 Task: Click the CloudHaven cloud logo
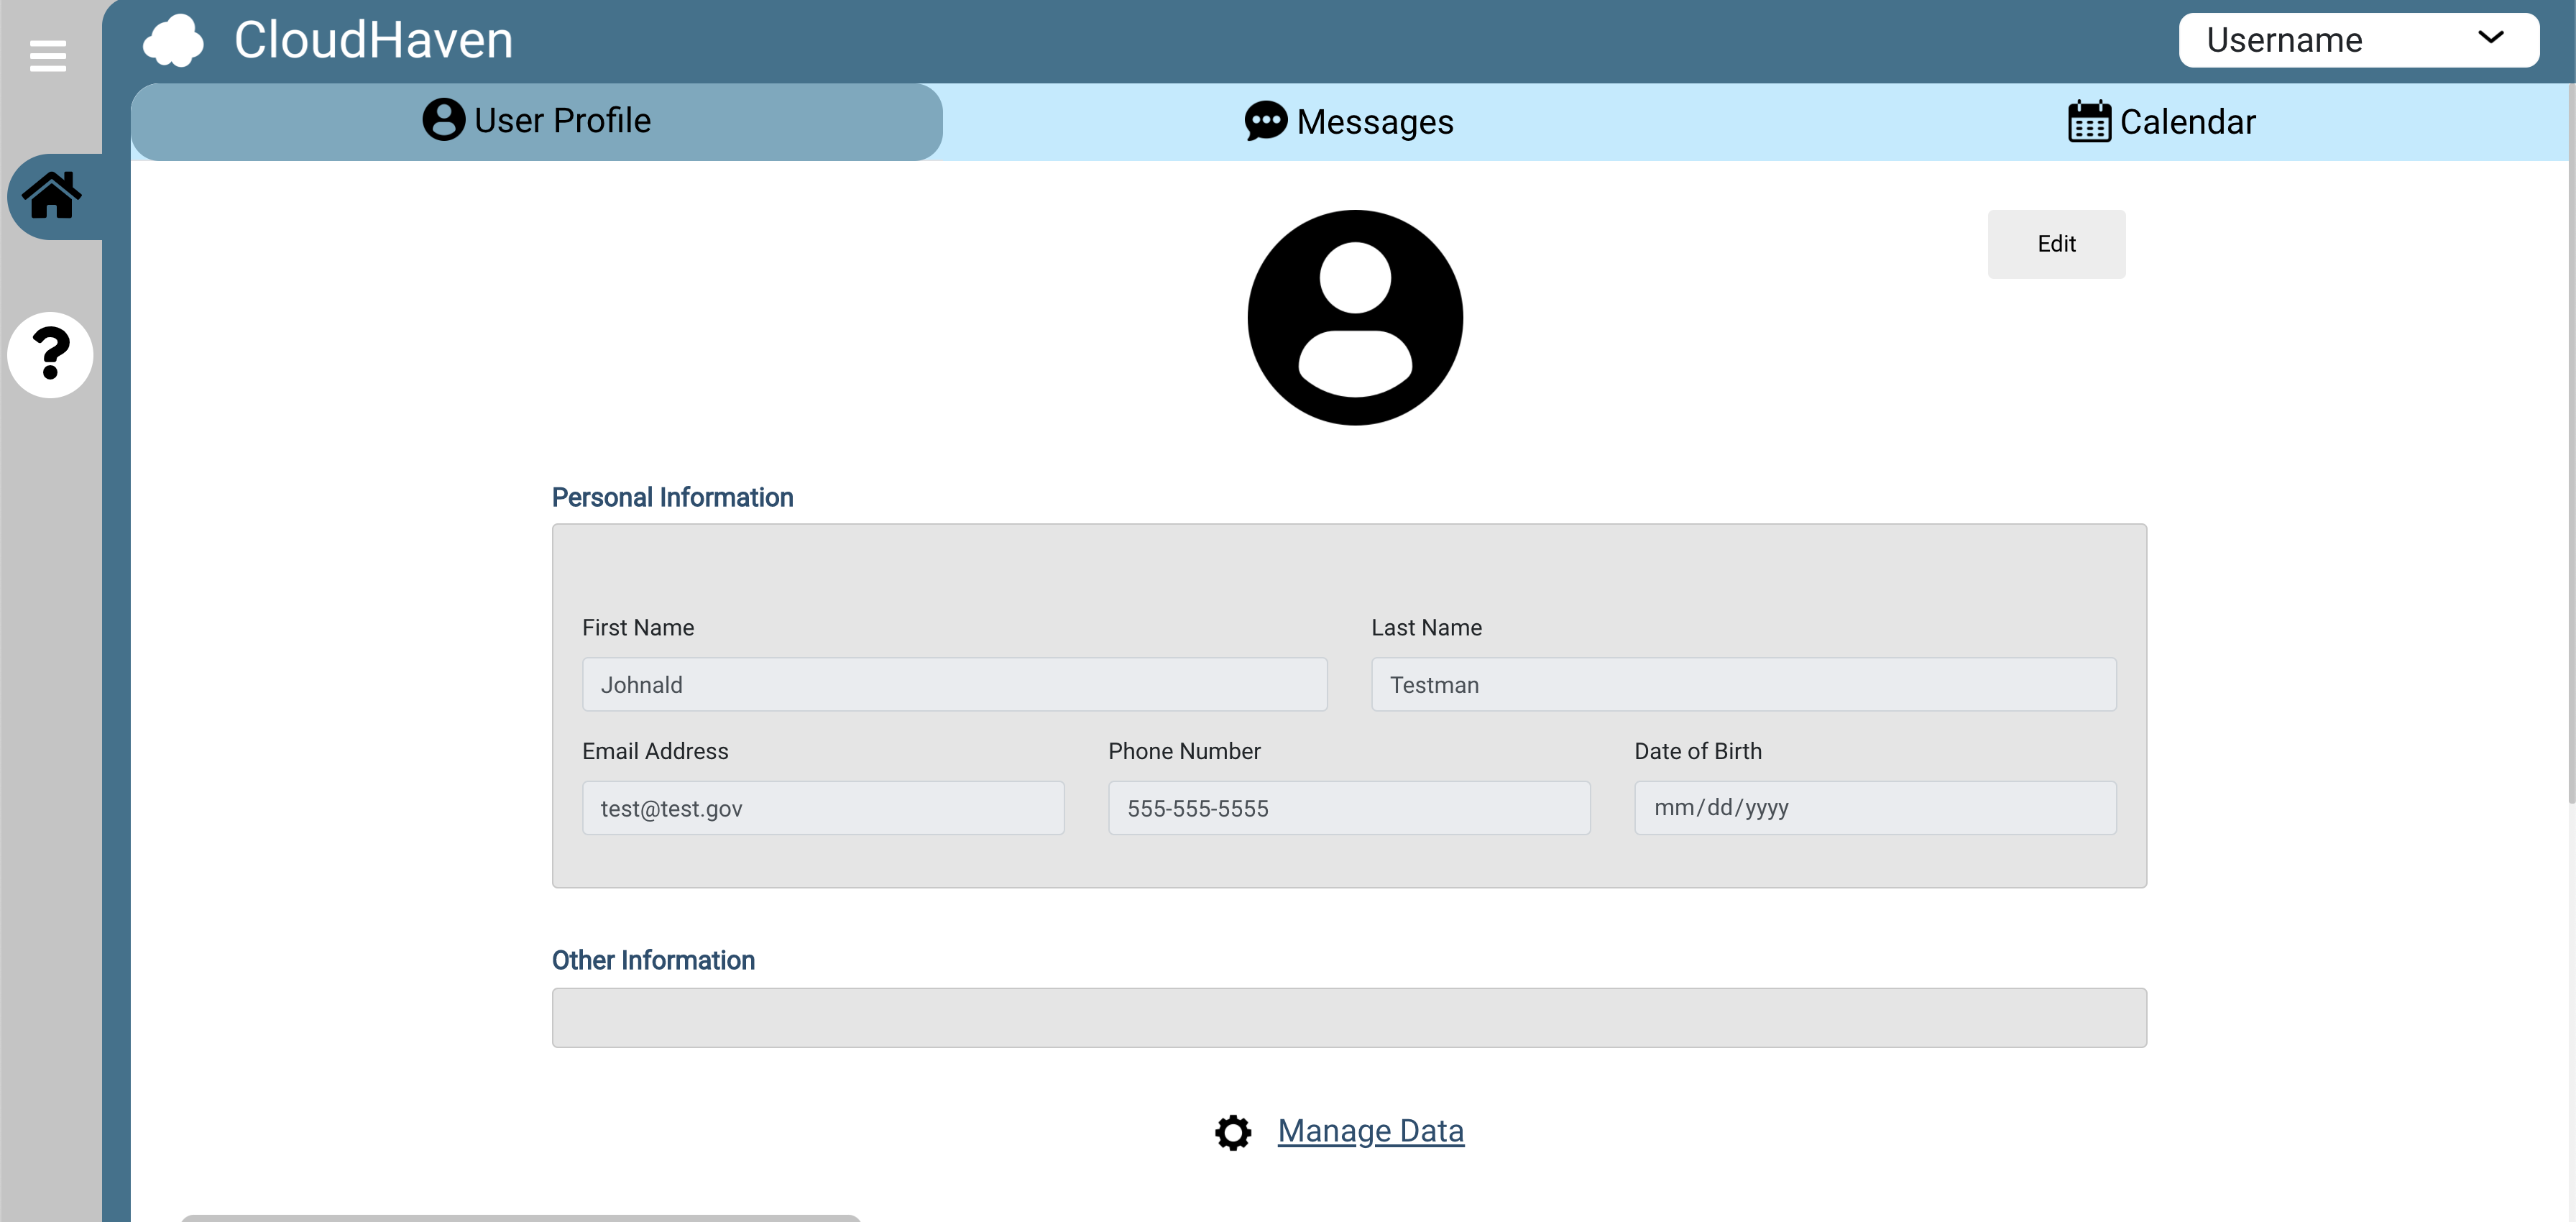point(173,41)
